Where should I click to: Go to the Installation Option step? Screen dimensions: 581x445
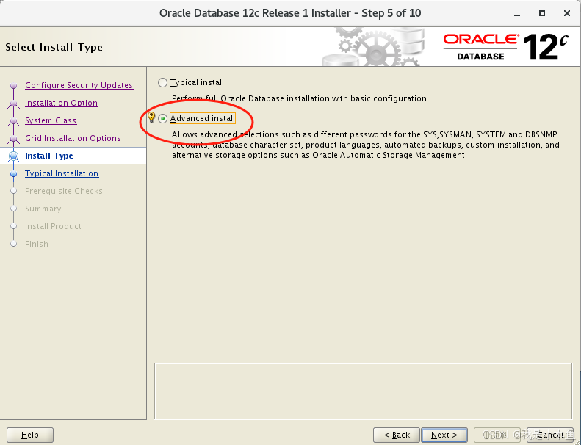(x=62, y=103)
